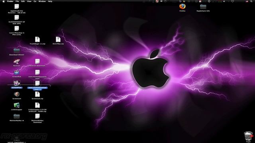Open the Go menu
Screen dimensions: 255x143
click(x=35, y=1)
